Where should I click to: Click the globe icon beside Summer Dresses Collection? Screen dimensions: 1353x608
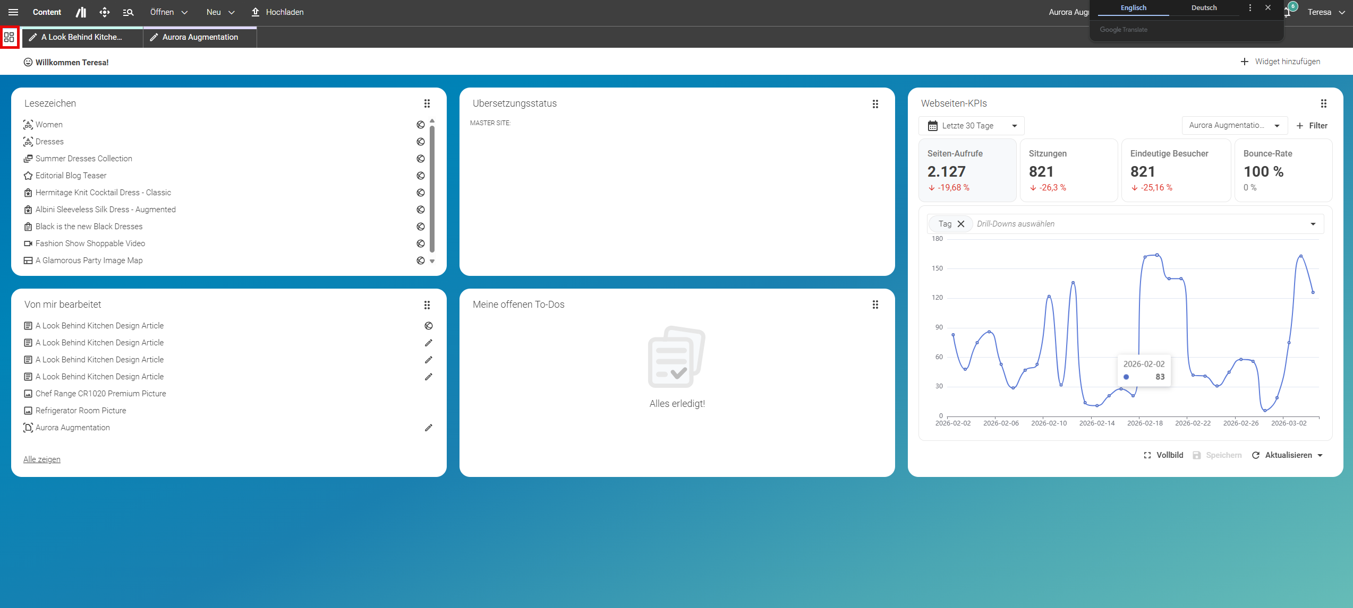(421, 159)
